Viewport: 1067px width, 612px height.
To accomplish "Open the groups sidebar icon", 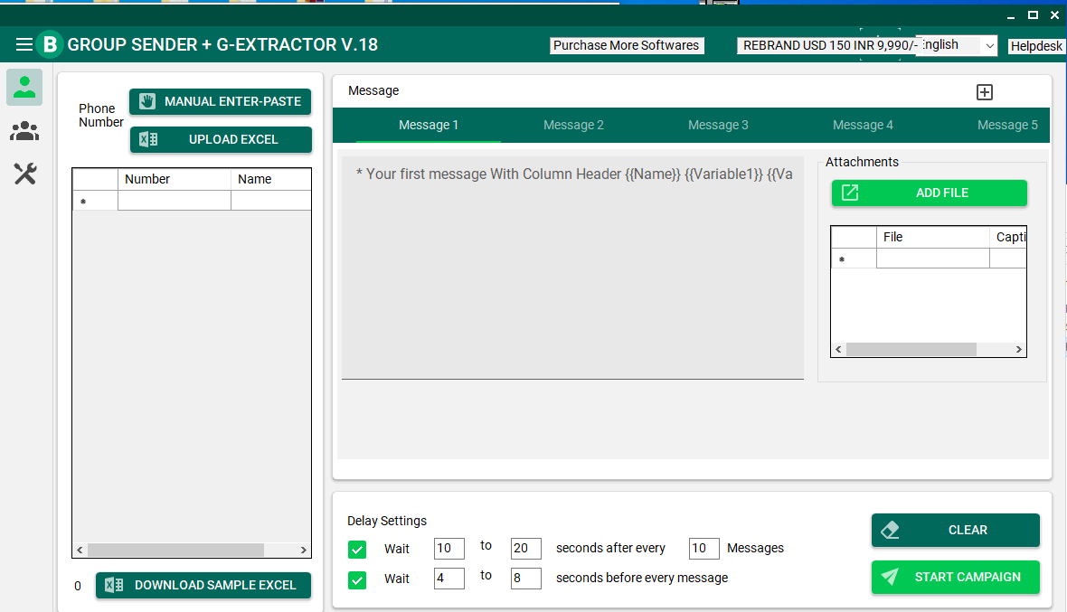I will coord(24,132).
